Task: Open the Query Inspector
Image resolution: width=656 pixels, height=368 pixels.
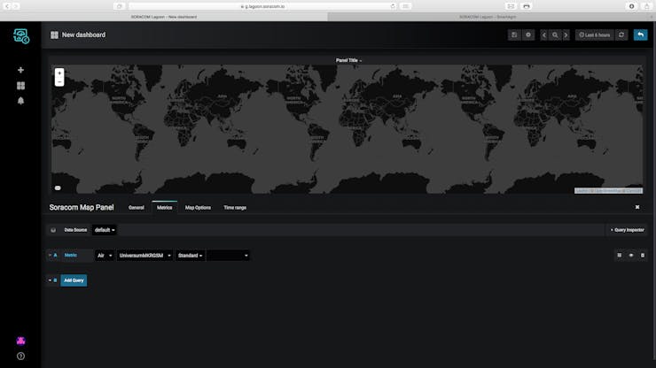Action: click(627, 230)
